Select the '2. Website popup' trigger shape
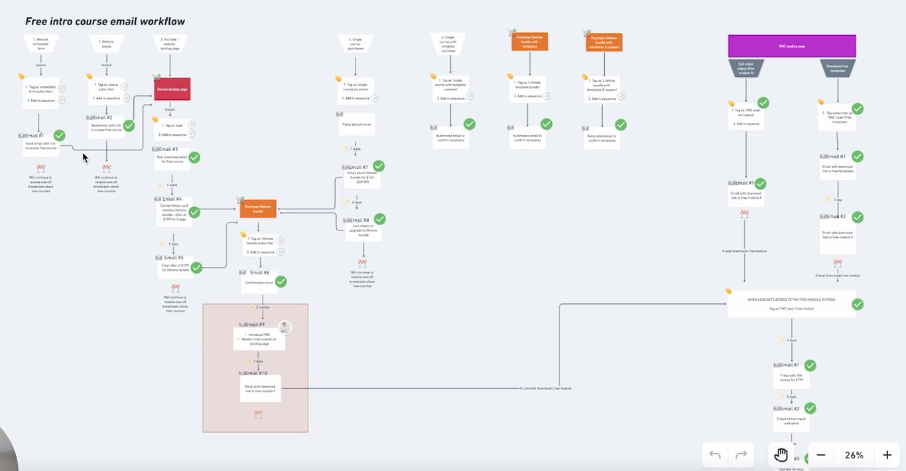 [107, 44]
